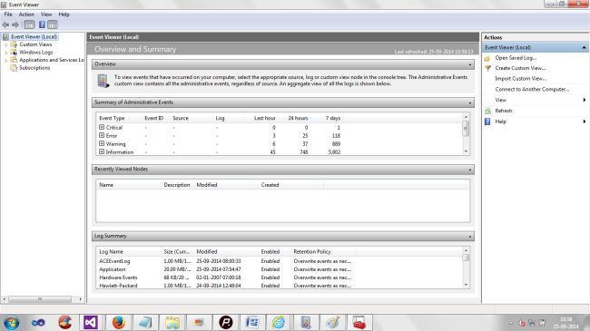This screenshot has height=331, width=590.
Task: Select the Custom Views folder
Action: pyautogui.click(x=35, y=44)
